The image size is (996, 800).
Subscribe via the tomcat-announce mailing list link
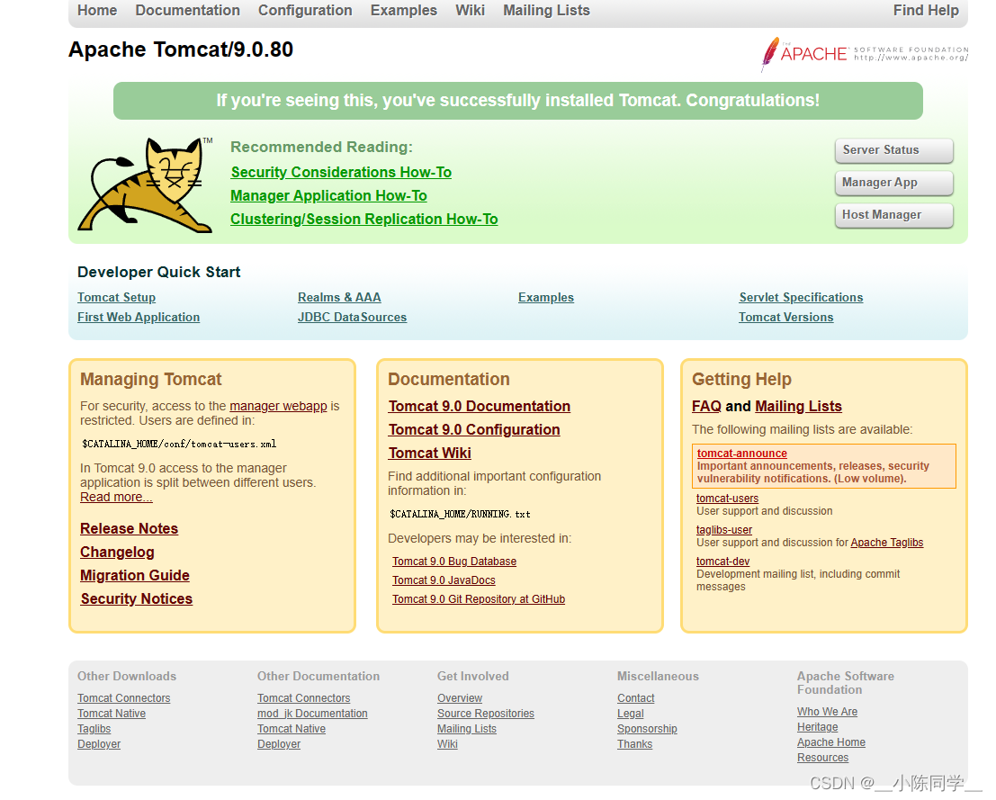[741, 453]
